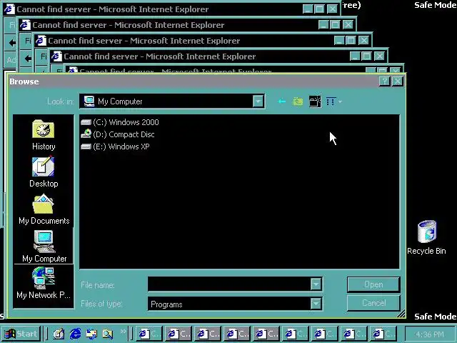
Task: Click the Up One Level folder icon
Action: (x=298, y=101)
